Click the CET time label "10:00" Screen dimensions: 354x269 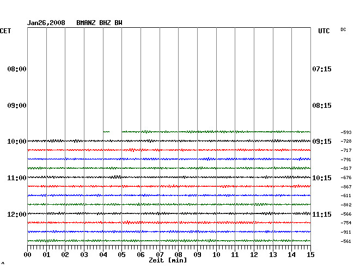click(x=17, y=142)
